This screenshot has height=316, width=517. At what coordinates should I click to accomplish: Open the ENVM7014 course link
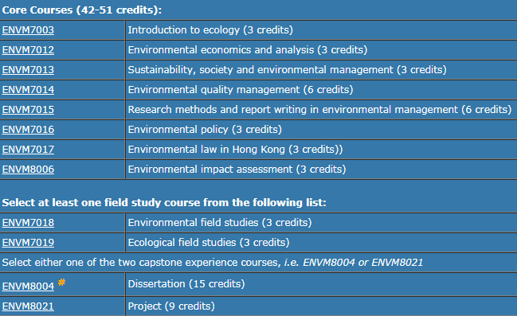28,90
